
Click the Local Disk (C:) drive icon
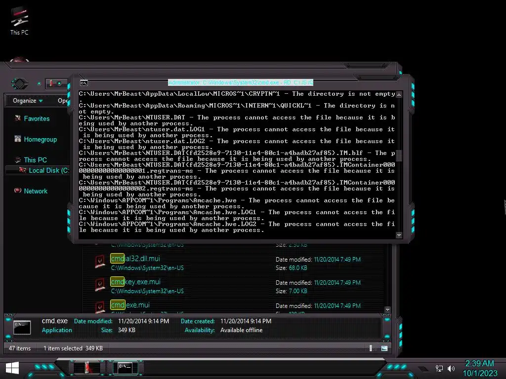pos(23,170)
